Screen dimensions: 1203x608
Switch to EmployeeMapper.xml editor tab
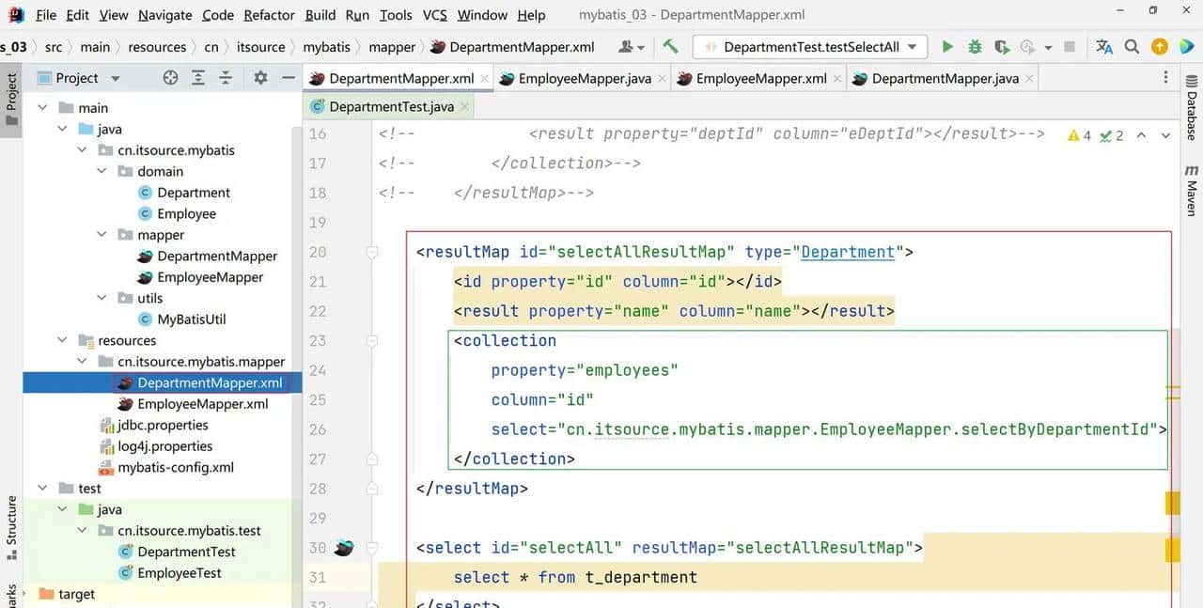[x=760, y=79]
